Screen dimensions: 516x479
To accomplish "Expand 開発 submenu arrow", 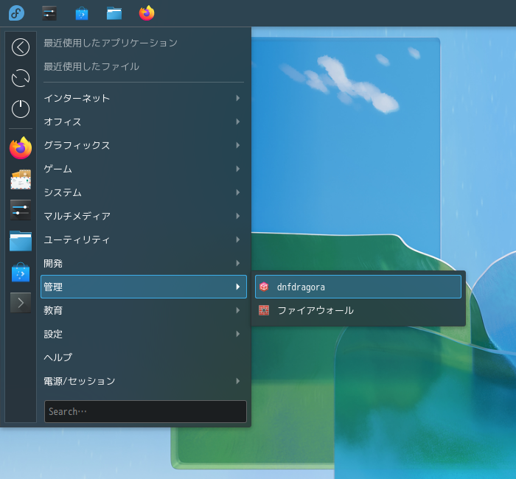I will click(238, 263).
